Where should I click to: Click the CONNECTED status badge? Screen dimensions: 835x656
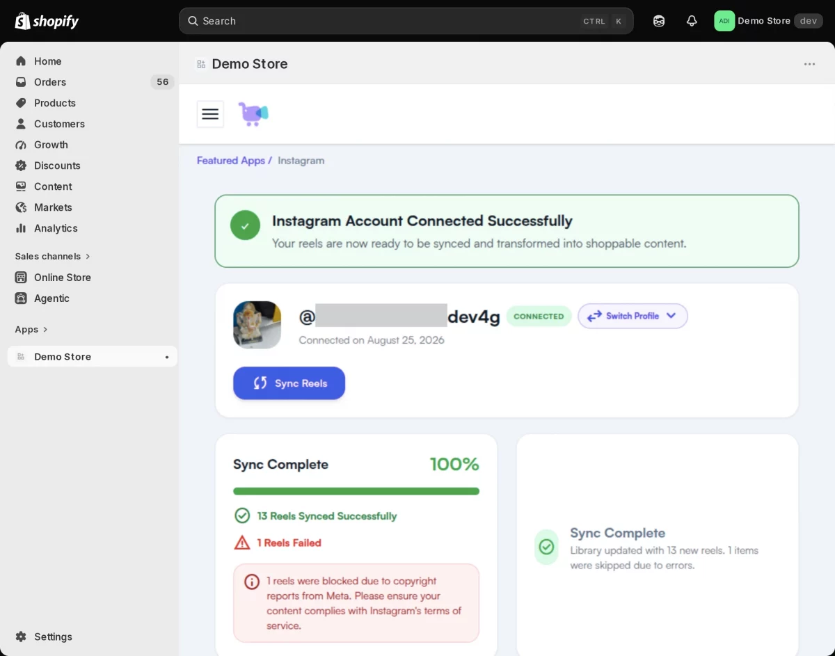pos(539,317)
